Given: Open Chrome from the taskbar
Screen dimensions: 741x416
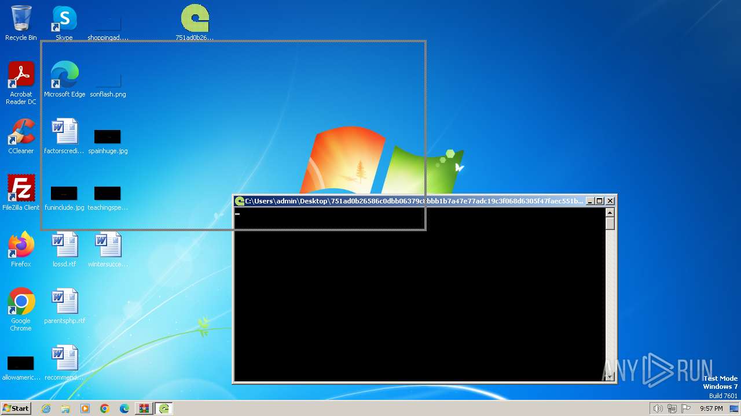Looking at the screenshot, I should coord(105,408).
